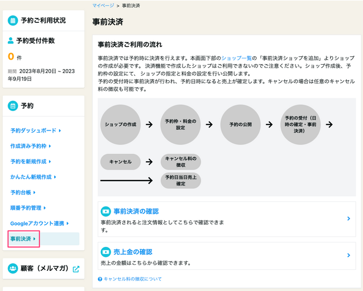Click the 顧客(メルマガ) people icon

(x=13, y=268)
